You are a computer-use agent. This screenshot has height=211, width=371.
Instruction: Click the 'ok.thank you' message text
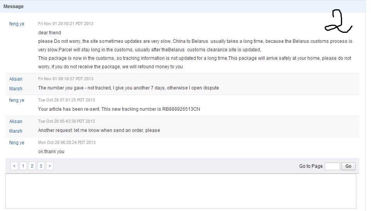[x=51, y=152]
